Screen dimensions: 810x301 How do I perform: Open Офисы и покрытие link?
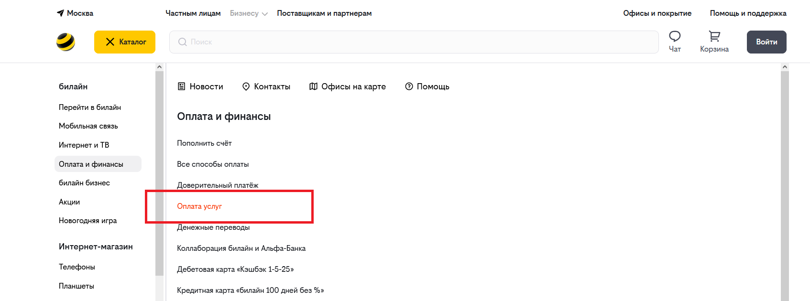(x=657, y=13)
